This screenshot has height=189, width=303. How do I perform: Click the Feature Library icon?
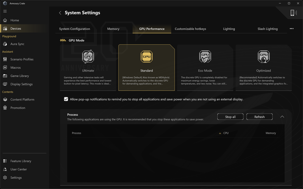[x=5, y=161]
